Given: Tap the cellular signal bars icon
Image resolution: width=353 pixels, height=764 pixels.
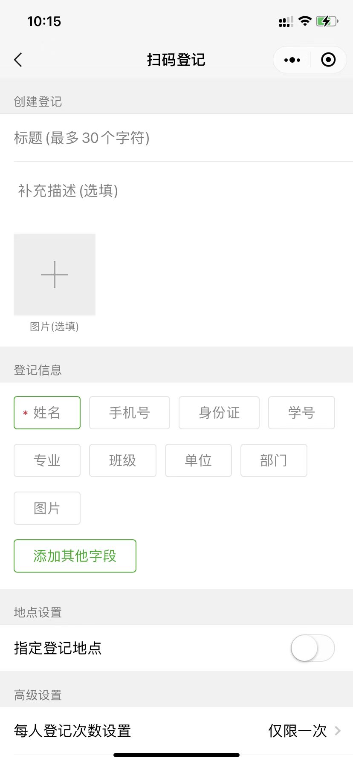Looking at the screenshot, I should 286,21.
